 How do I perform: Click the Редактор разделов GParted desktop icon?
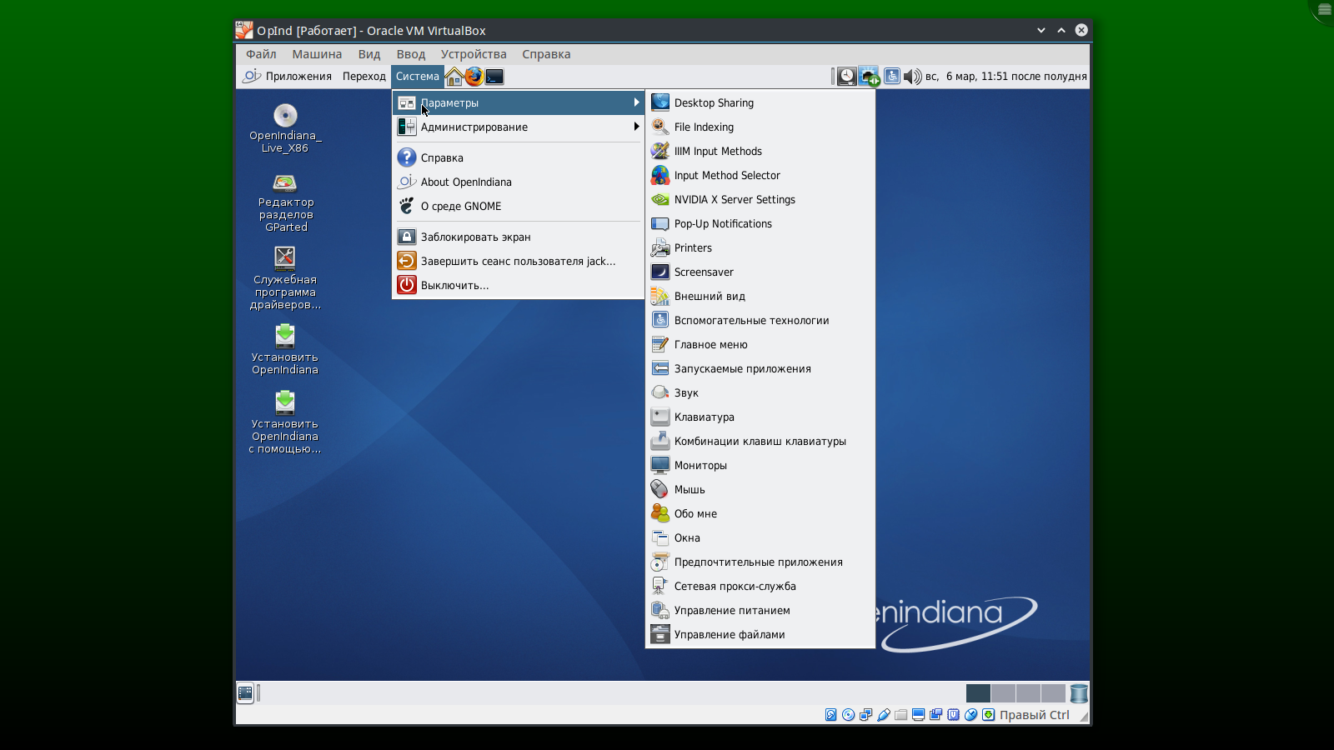coord(285,202)
